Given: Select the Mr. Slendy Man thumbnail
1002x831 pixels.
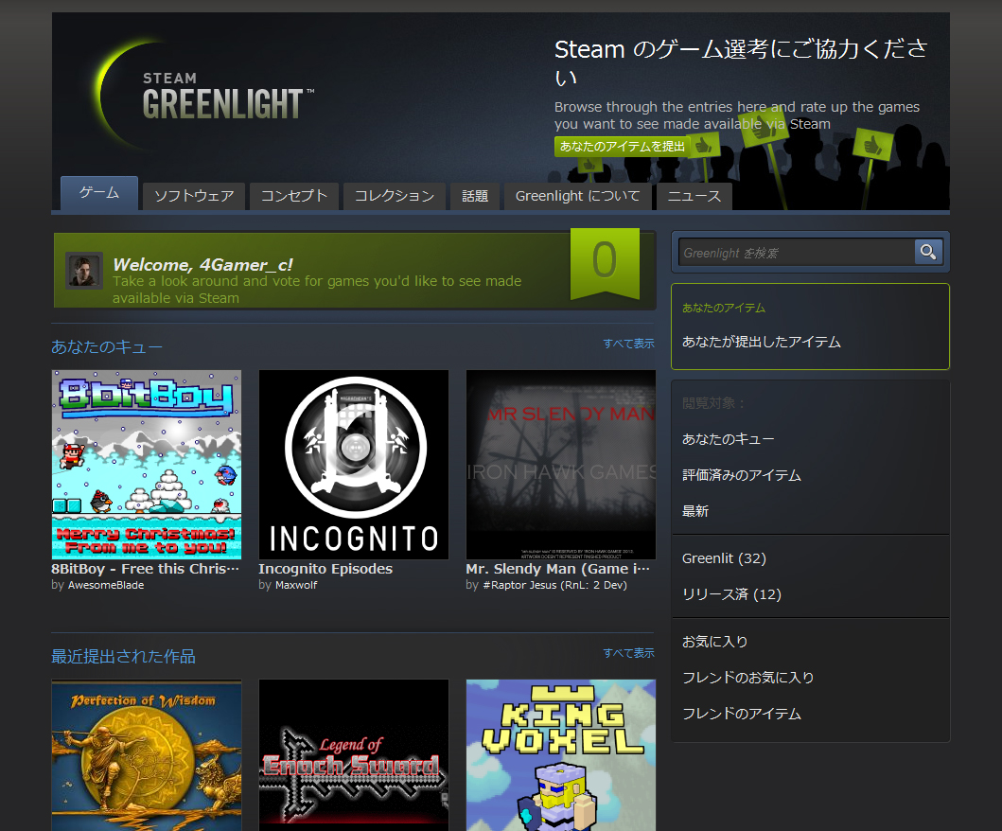Looking at the screenshot, I should pyautogui.click(x=560, y=464).
